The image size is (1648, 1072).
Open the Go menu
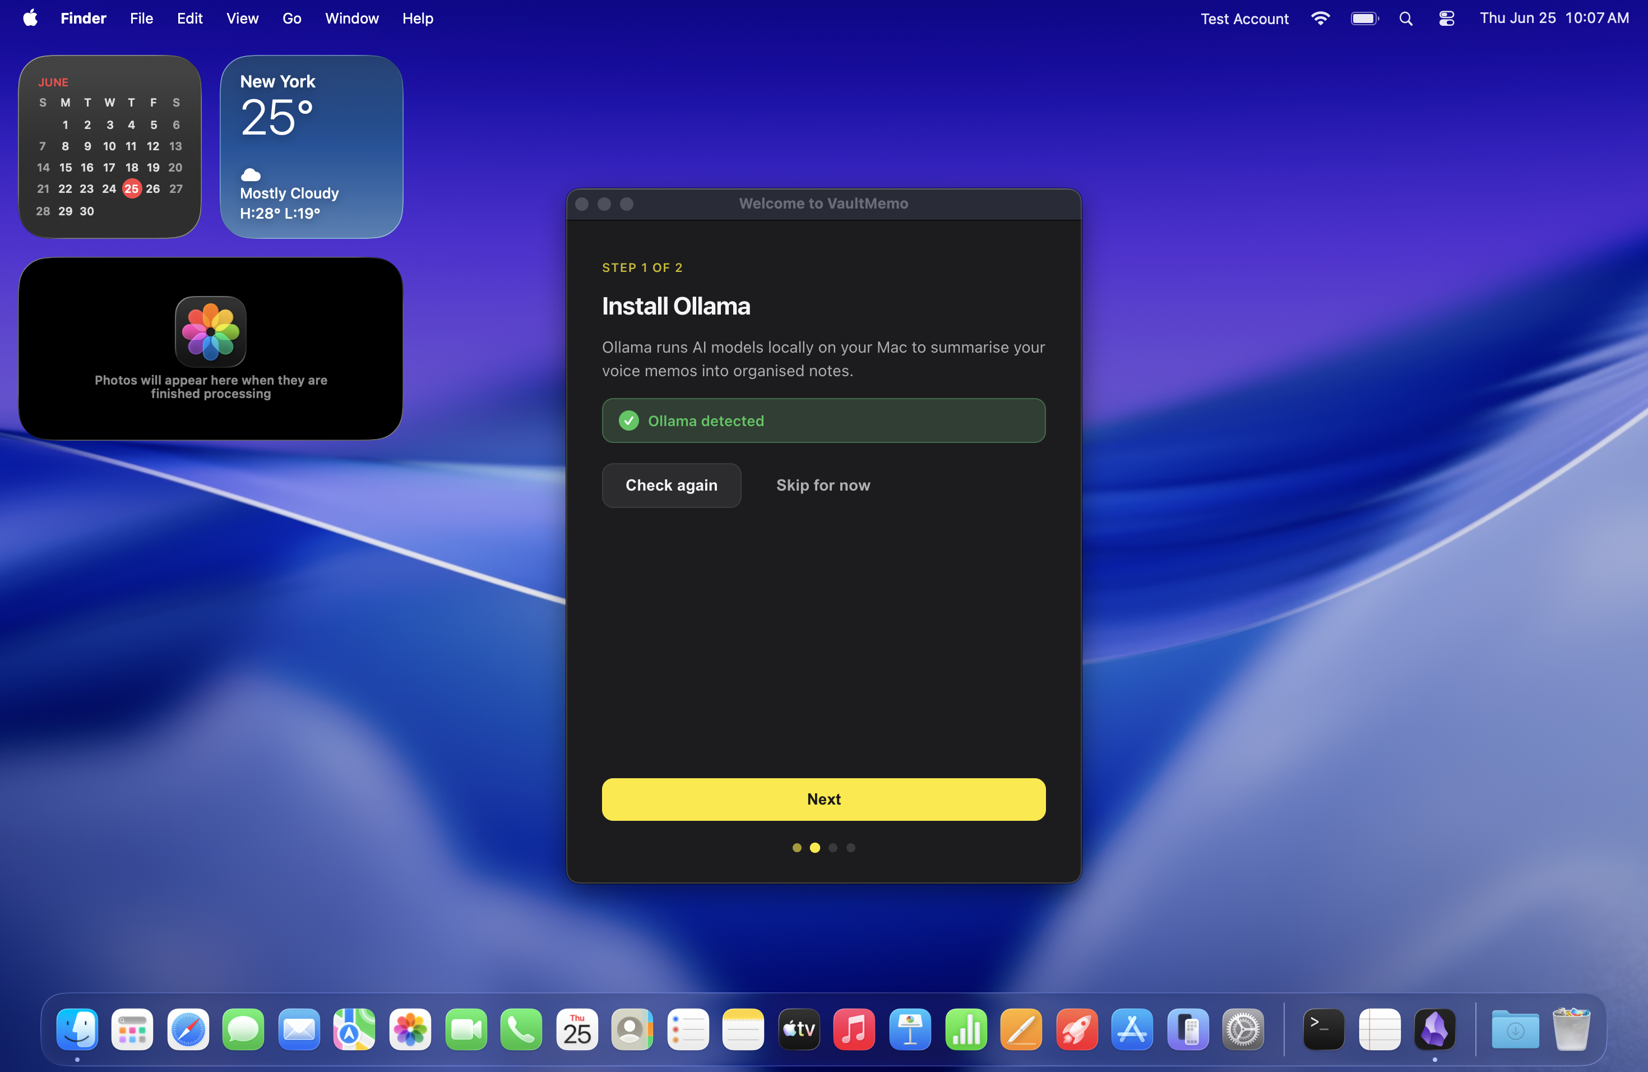291,18
